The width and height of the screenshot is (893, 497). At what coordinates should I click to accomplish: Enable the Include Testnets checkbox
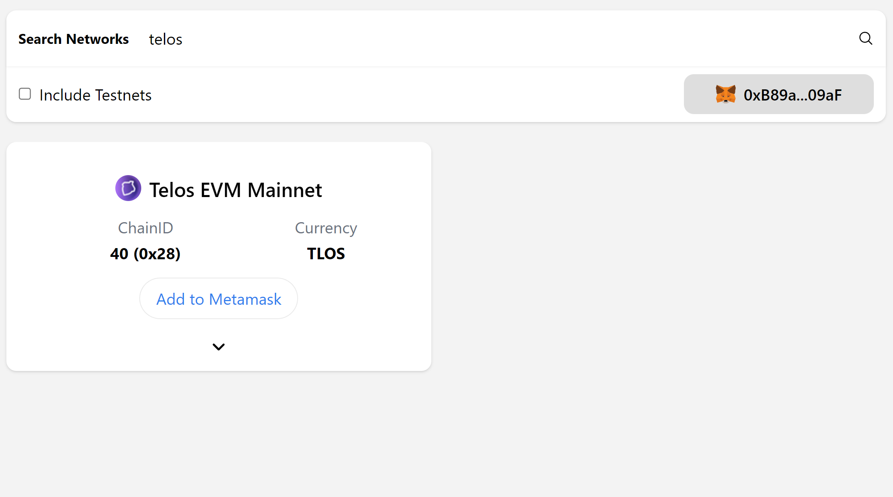click(x=25, y=94)
